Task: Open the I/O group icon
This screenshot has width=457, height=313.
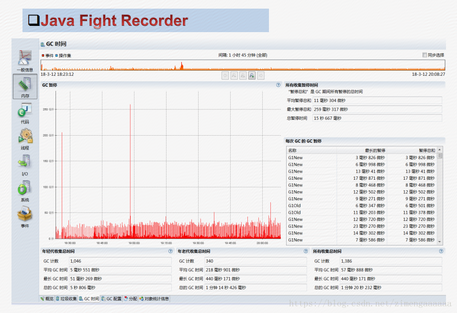Action: coord(25,165)
